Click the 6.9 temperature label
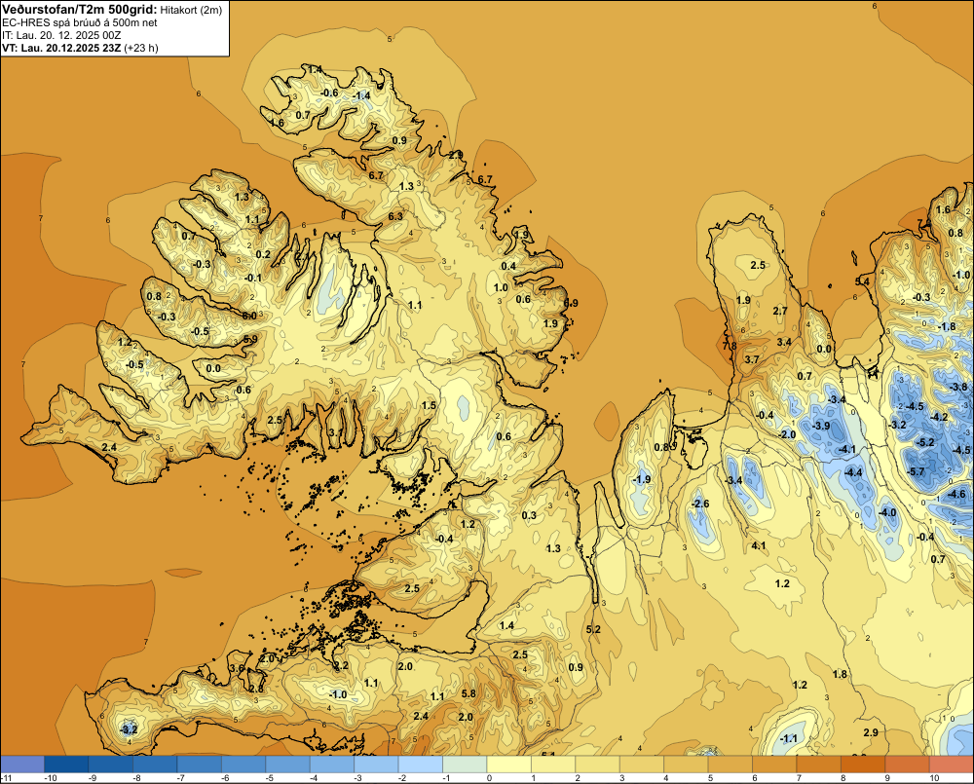This screenshot has width=974, height=784. click(571, 303)
